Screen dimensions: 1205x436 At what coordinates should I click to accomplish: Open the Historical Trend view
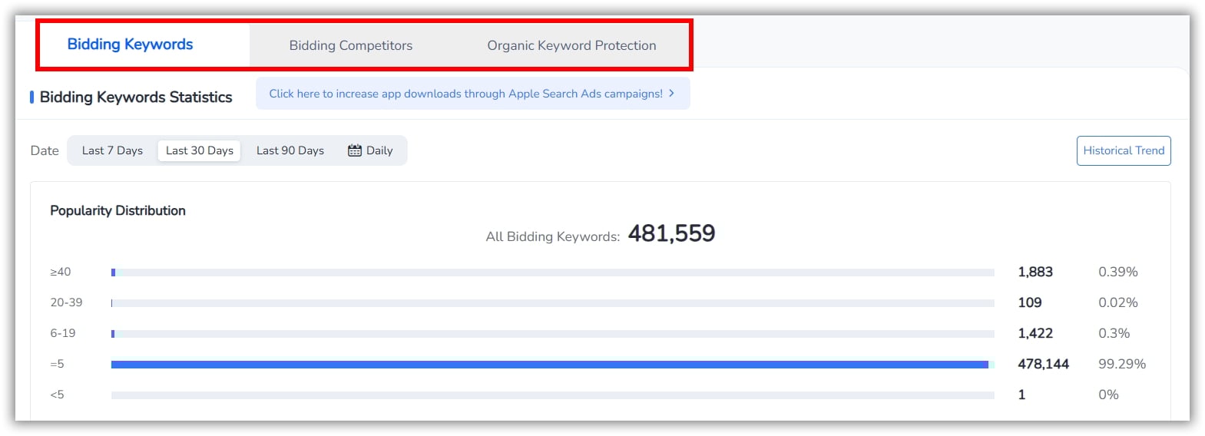click(1123, 150)
